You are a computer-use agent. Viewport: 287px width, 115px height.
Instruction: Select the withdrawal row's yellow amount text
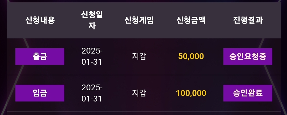[x=191, y=56]
